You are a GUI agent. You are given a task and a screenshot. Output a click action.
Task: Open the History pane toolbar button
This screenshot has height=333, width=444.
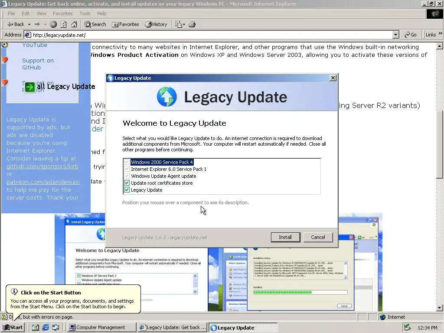click(x=156, y=24)
